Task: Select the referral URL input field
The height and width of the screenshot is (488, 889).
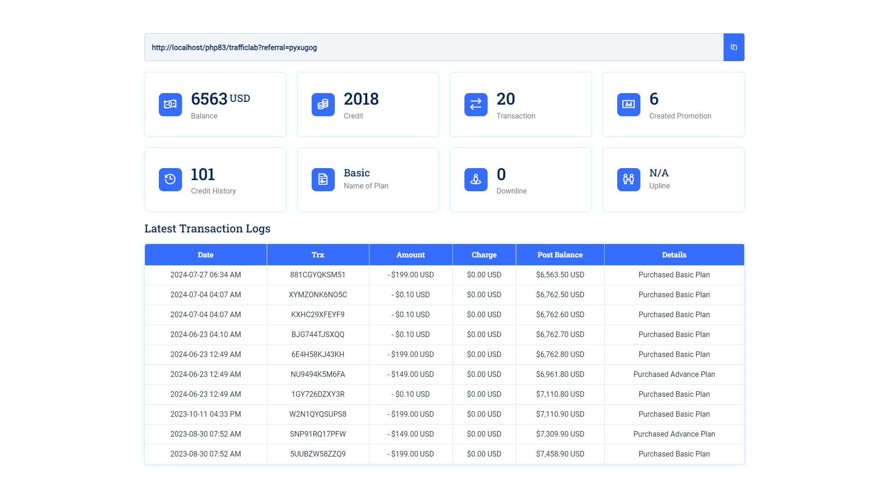Action: point(434,47)
